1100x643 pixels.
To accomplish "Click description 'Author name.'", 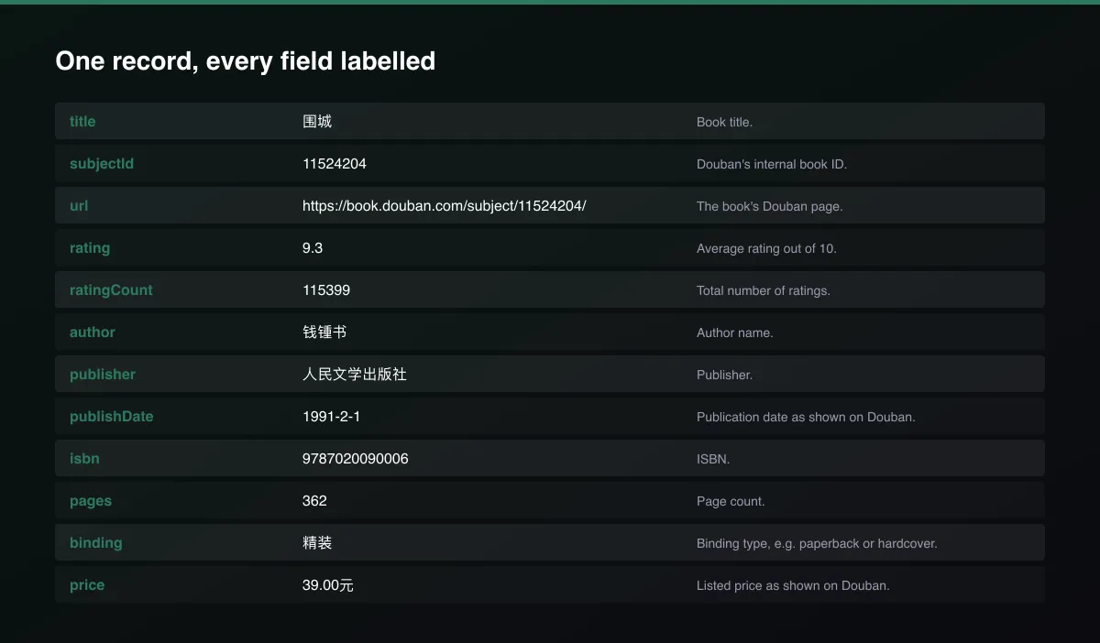I will click(x=735, y=332).
